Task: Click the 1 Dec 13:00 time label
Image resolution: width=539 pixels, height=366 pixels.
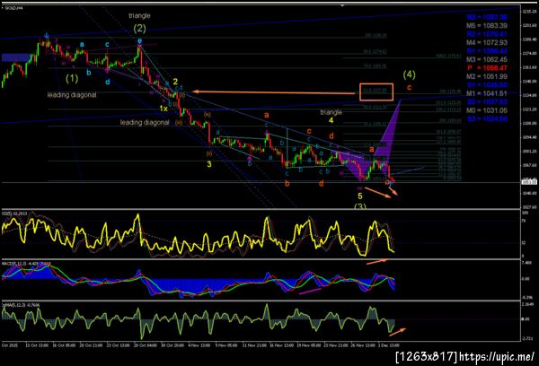Action: point(389,344)
